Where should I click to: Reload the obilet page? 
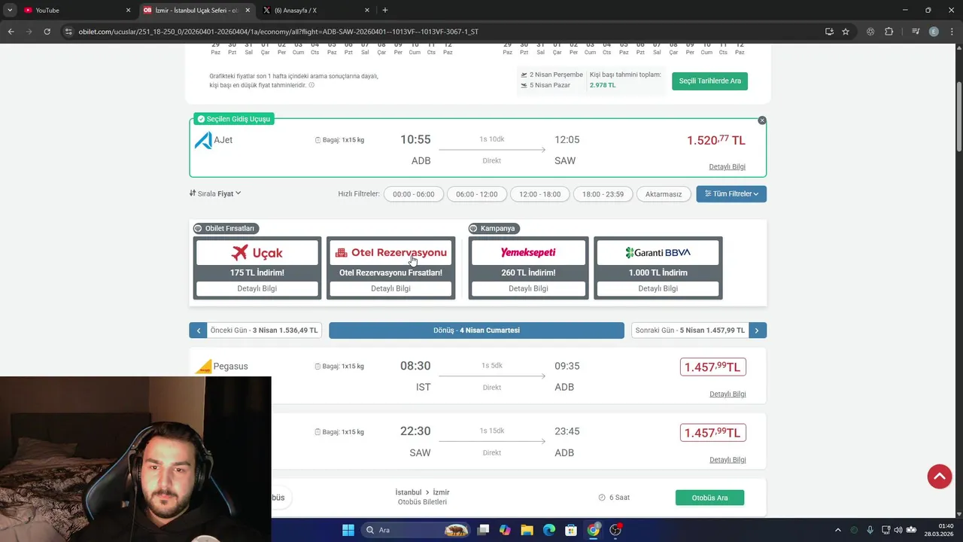pyautogui.click(x=47, y=32)
